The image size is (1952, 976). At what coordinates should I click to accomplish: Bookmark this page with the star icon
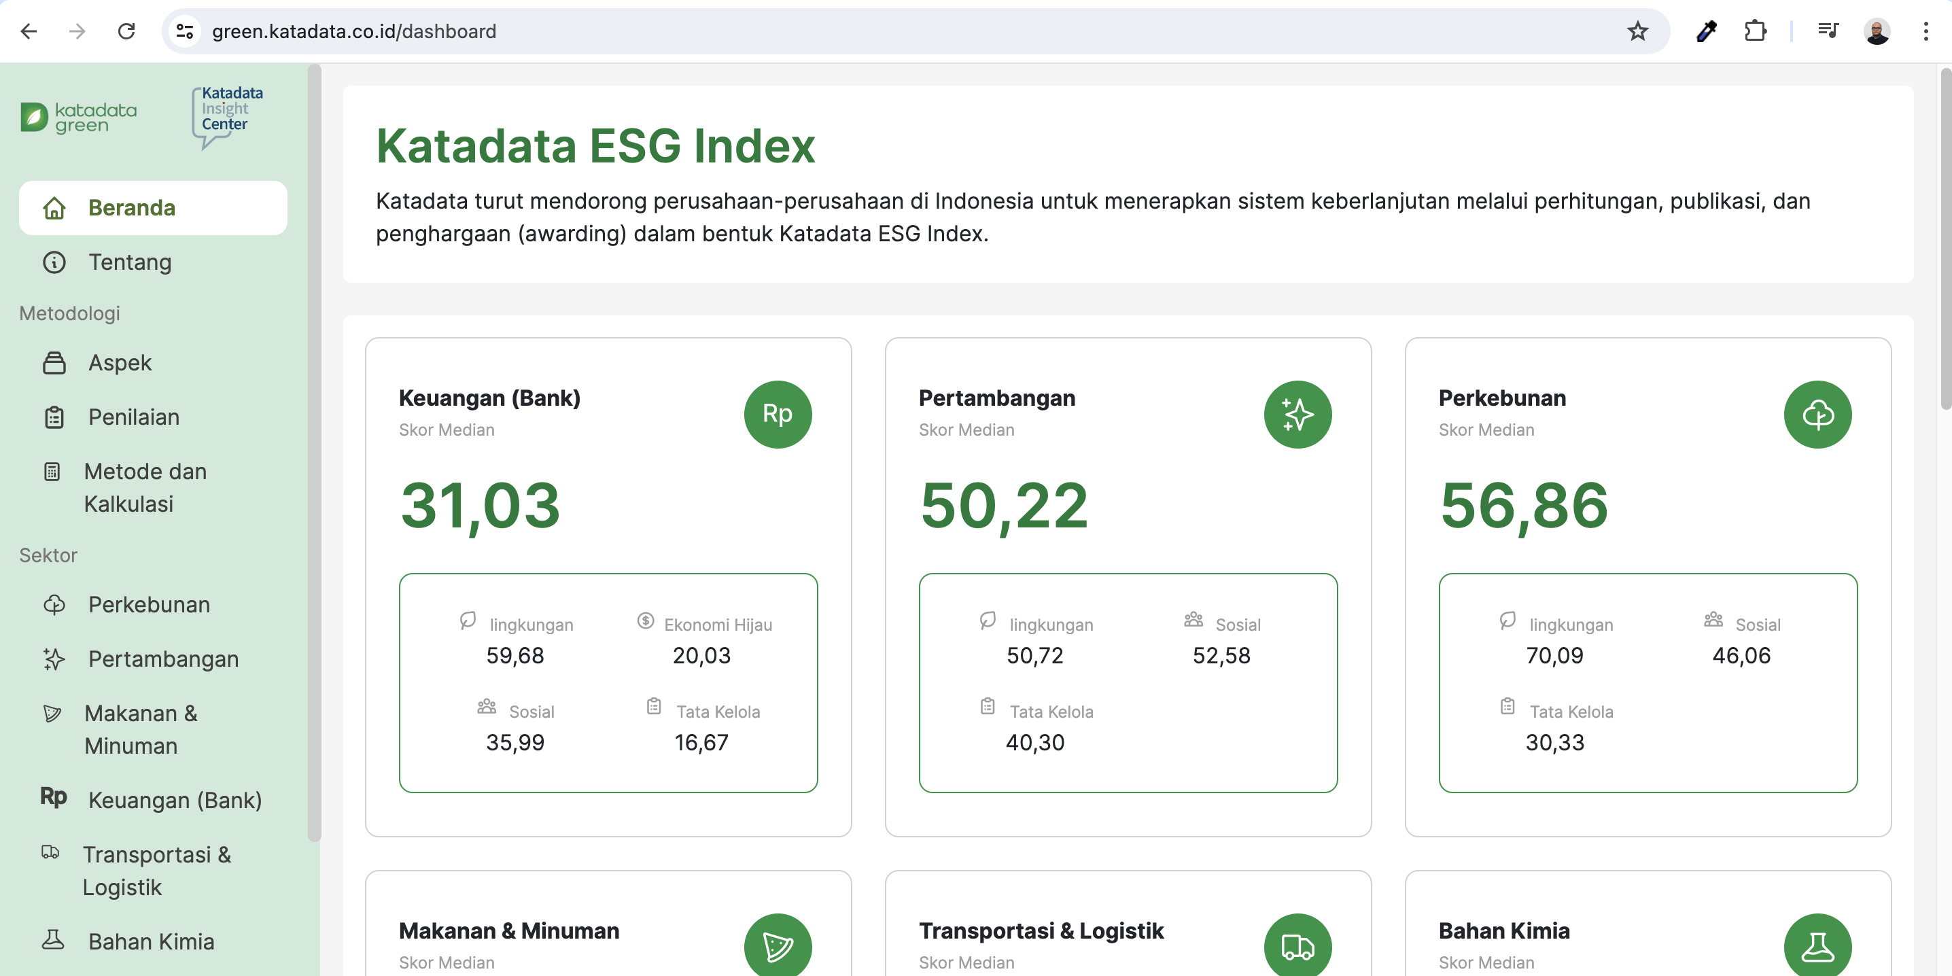click(x=1637, y=31)
